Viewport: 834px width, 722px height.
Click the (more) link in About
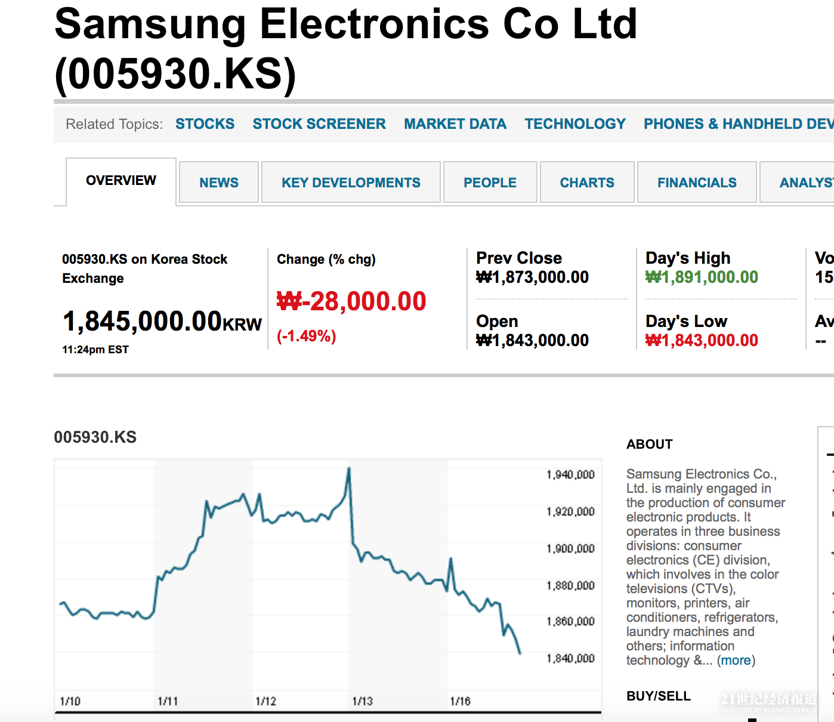coord(736,661)
